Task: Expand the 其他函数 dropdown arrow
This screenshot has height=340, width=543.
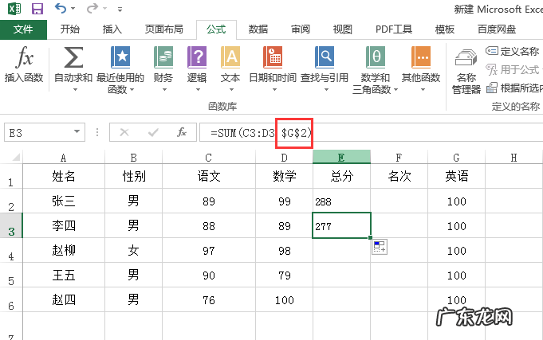Action: coord(423,90)
